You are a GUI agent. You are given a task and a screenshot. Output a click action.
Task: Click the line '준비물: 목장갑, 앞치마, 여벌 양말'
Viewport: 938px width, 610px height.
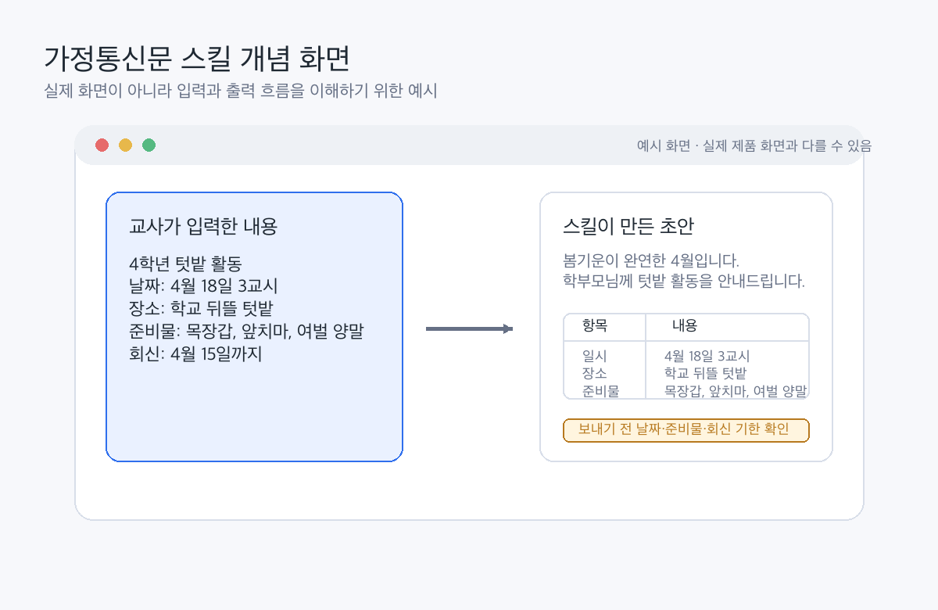tap(246, 332)
